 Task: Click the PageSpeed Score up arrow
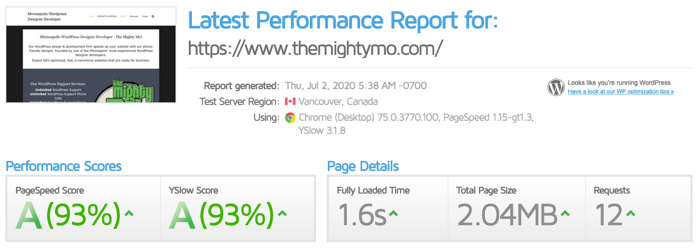point(130,214)
